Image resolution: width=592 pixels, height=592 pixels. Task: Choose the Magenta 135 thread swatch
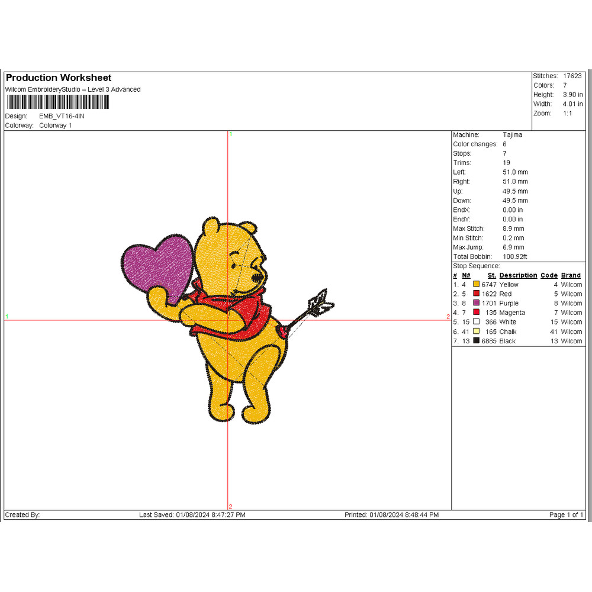[x=477, y=313]
